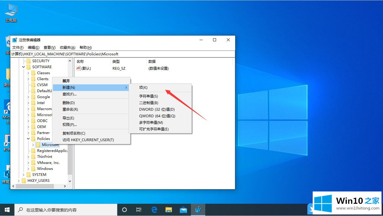This screenshot has width=383, height=216.
Task: Click Registry Editor taskbar icon
Action: (198, 210)
